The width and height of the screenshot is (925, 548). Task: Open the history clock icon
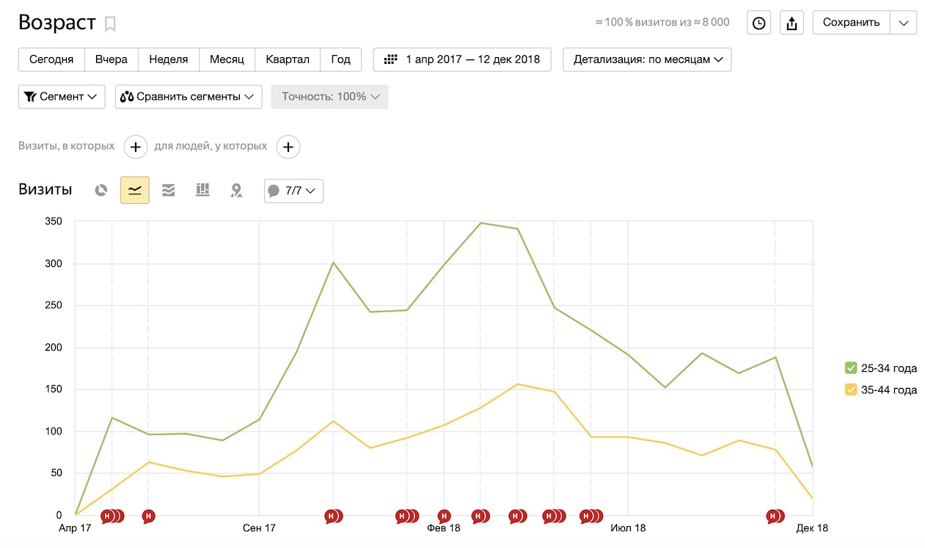758,23
